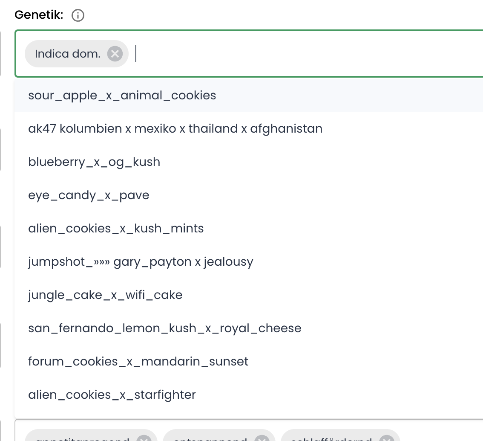Open the Genetik info tooltip icon
The image size is (483, 441).
point(78,15)
